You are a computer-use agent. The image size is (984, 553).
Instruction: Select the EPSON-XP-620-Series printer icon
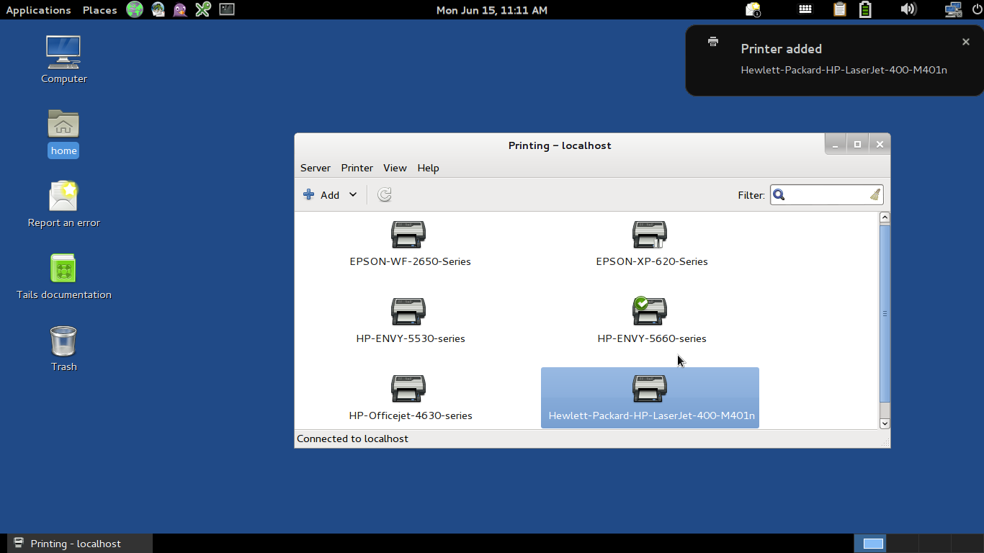(x=650, y=234)
